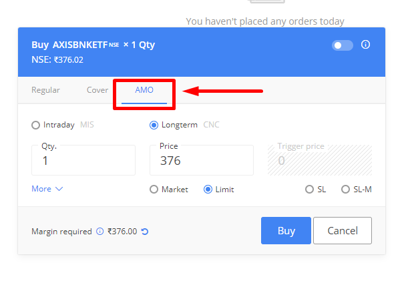Screen dimensions: 406x293
Task: Refresh the margin required amount
Action: point(145,232)
